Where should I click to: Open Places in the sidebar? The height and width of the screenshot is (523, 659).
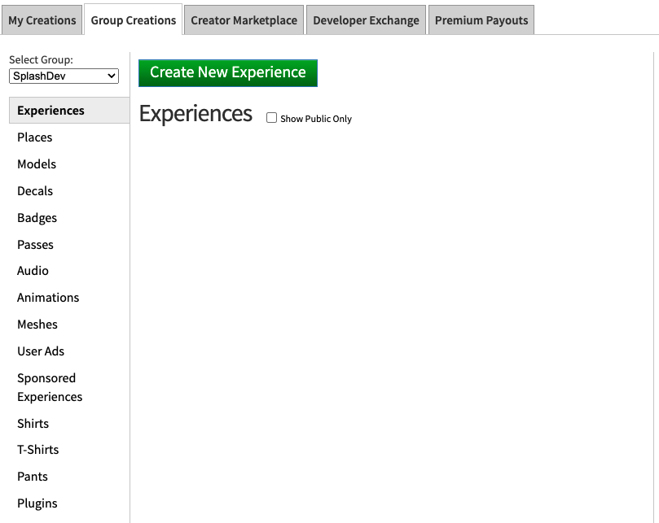point(35,137)
